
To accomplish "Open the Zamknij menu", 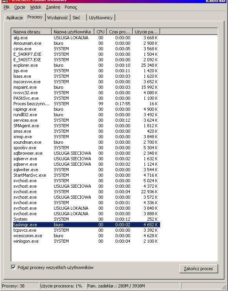I will [53, 7].
